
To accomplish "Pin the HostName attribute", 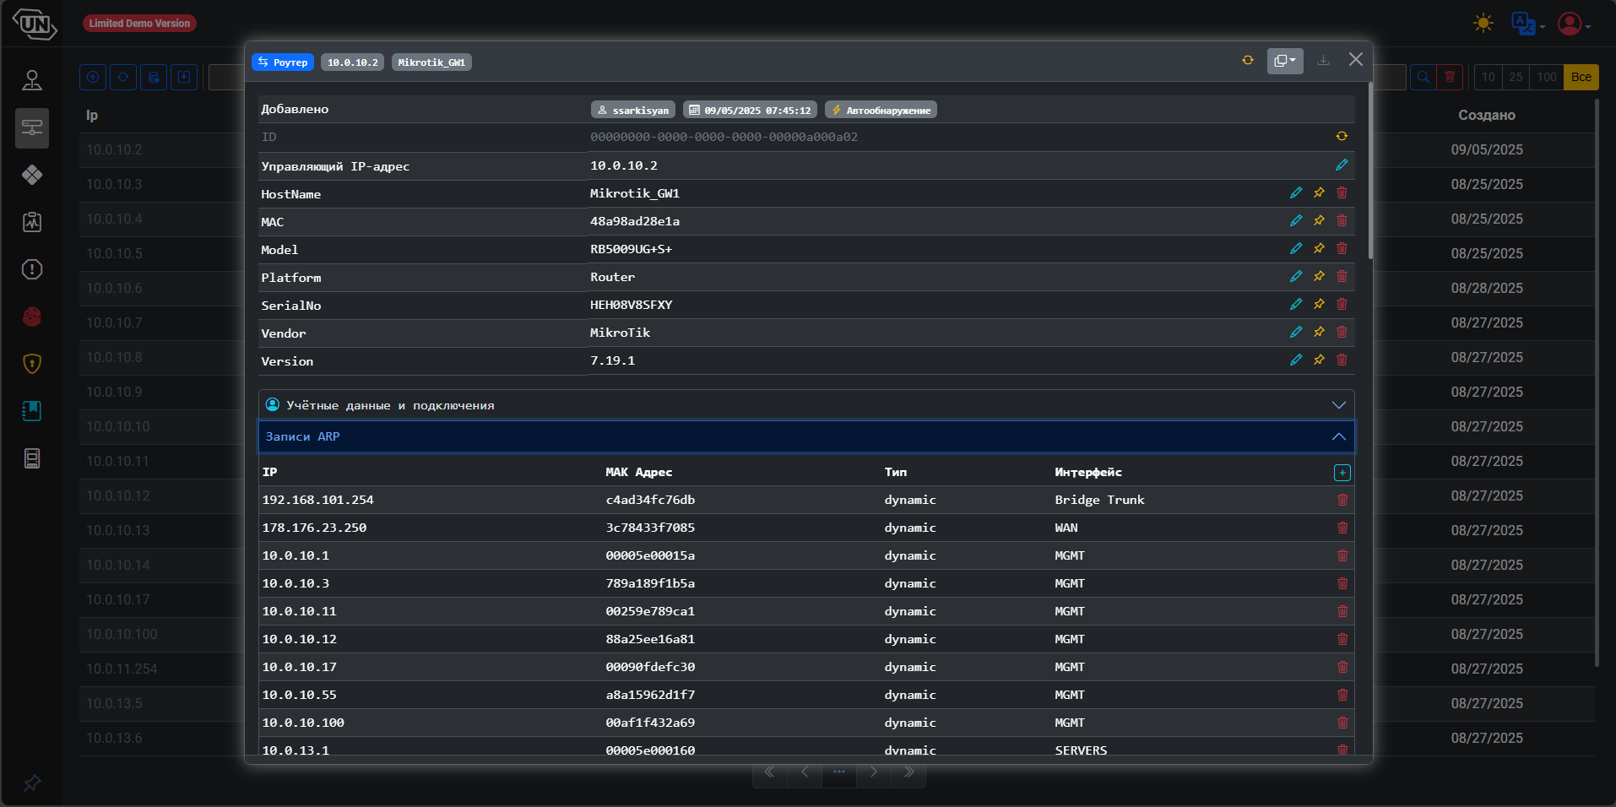I will 1319,192.
